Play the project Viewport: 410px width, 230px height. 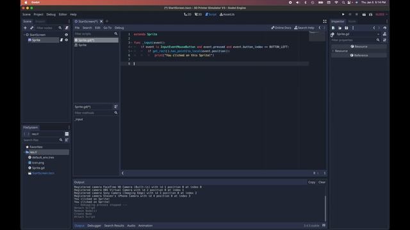(x=343, y=14)
